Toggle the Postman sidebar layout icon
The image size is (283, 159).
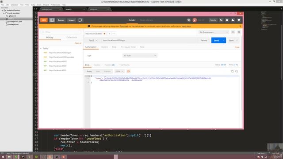[52, 20]
